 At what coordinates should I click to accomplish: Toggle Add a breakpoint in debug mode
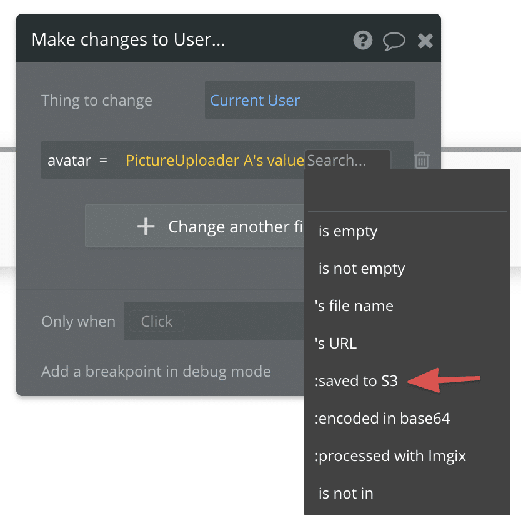(156, 372)
